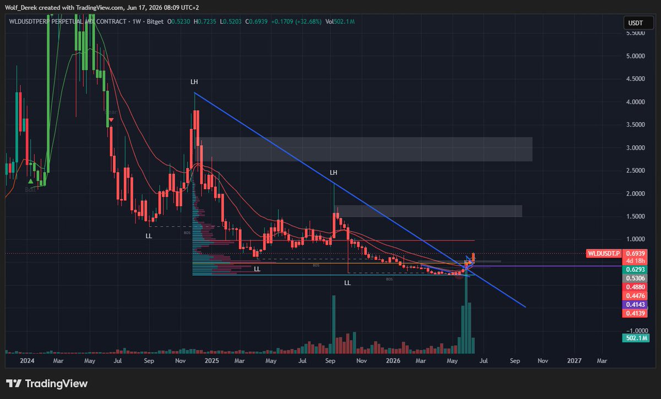
Task: Click the 2025 label on time axis
Action: (x=212, y=361)
